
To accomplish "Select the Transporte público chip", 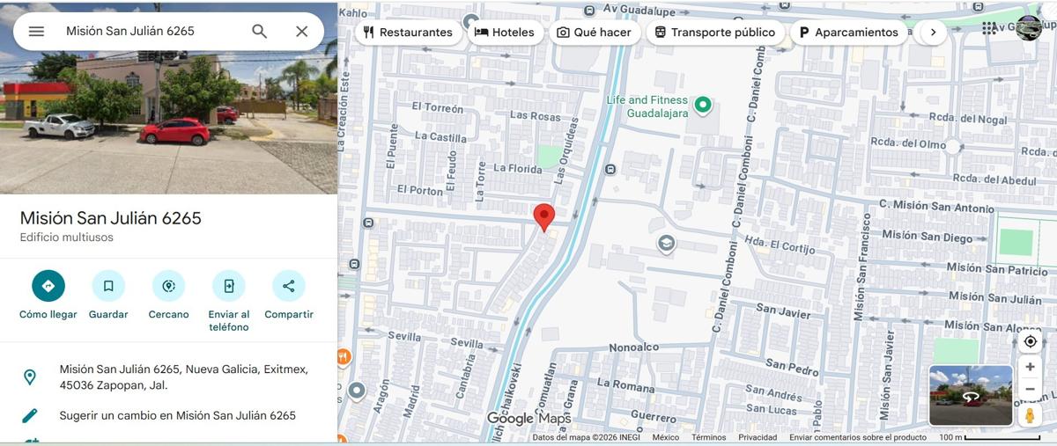I will coord(715,33).
